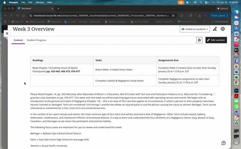Click Stevens v. Azusa Pacific University
Image resolution: width=241 pixels, height=149 pixels.
pos(49,146)
